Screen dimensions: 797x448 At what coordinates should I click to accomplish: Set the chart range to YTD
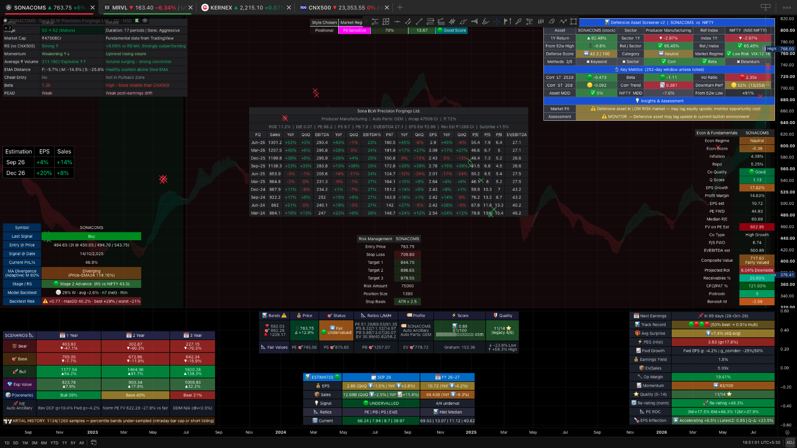click(54, 443)
